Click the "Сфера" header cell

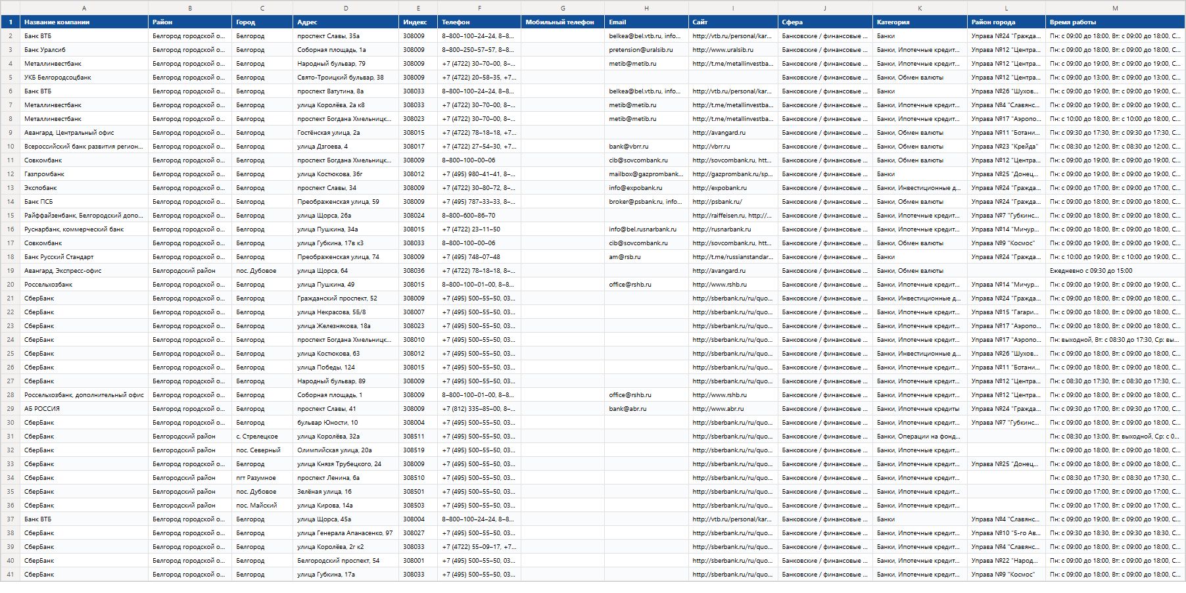tap(825, 22)
